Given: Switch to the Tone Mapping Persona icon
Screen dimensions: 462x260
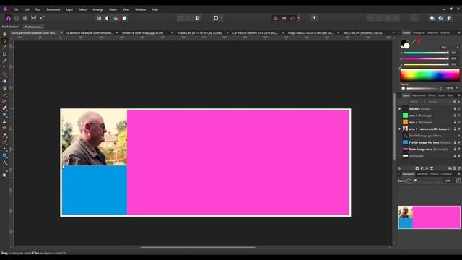Looking at the screenshot, I should click(34, 18).
